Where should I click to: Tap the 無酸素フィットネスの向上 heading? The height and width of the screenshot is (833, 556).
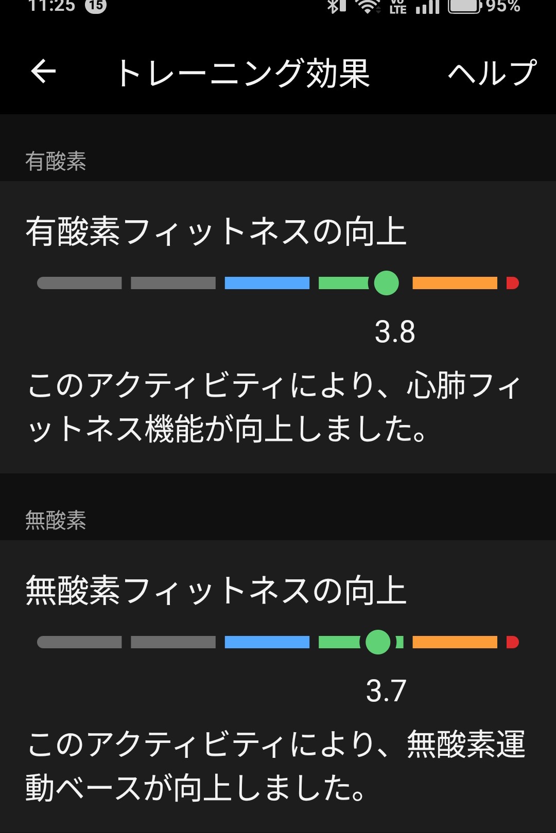pos(216,590)
